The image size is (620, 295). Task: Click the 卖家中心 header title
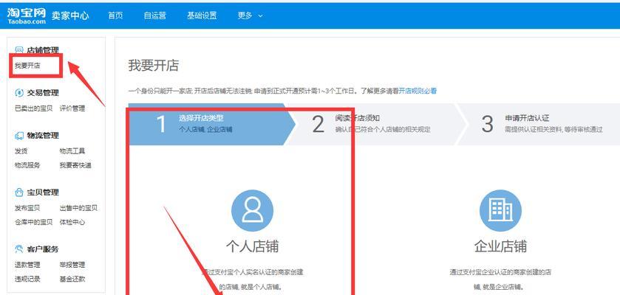pos(70,15)
